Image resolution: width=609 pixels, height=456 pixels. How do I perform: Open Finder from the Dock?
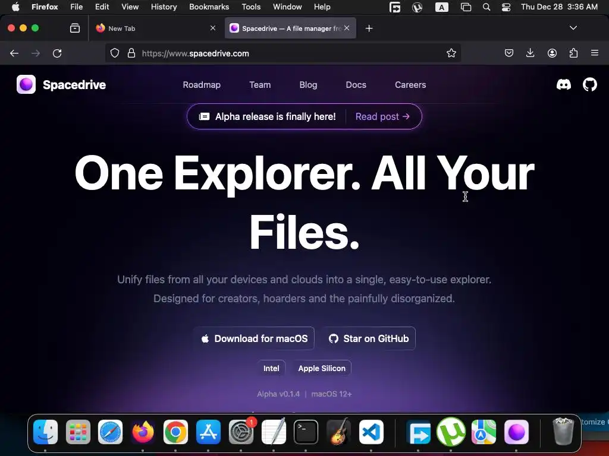[45, 432]
